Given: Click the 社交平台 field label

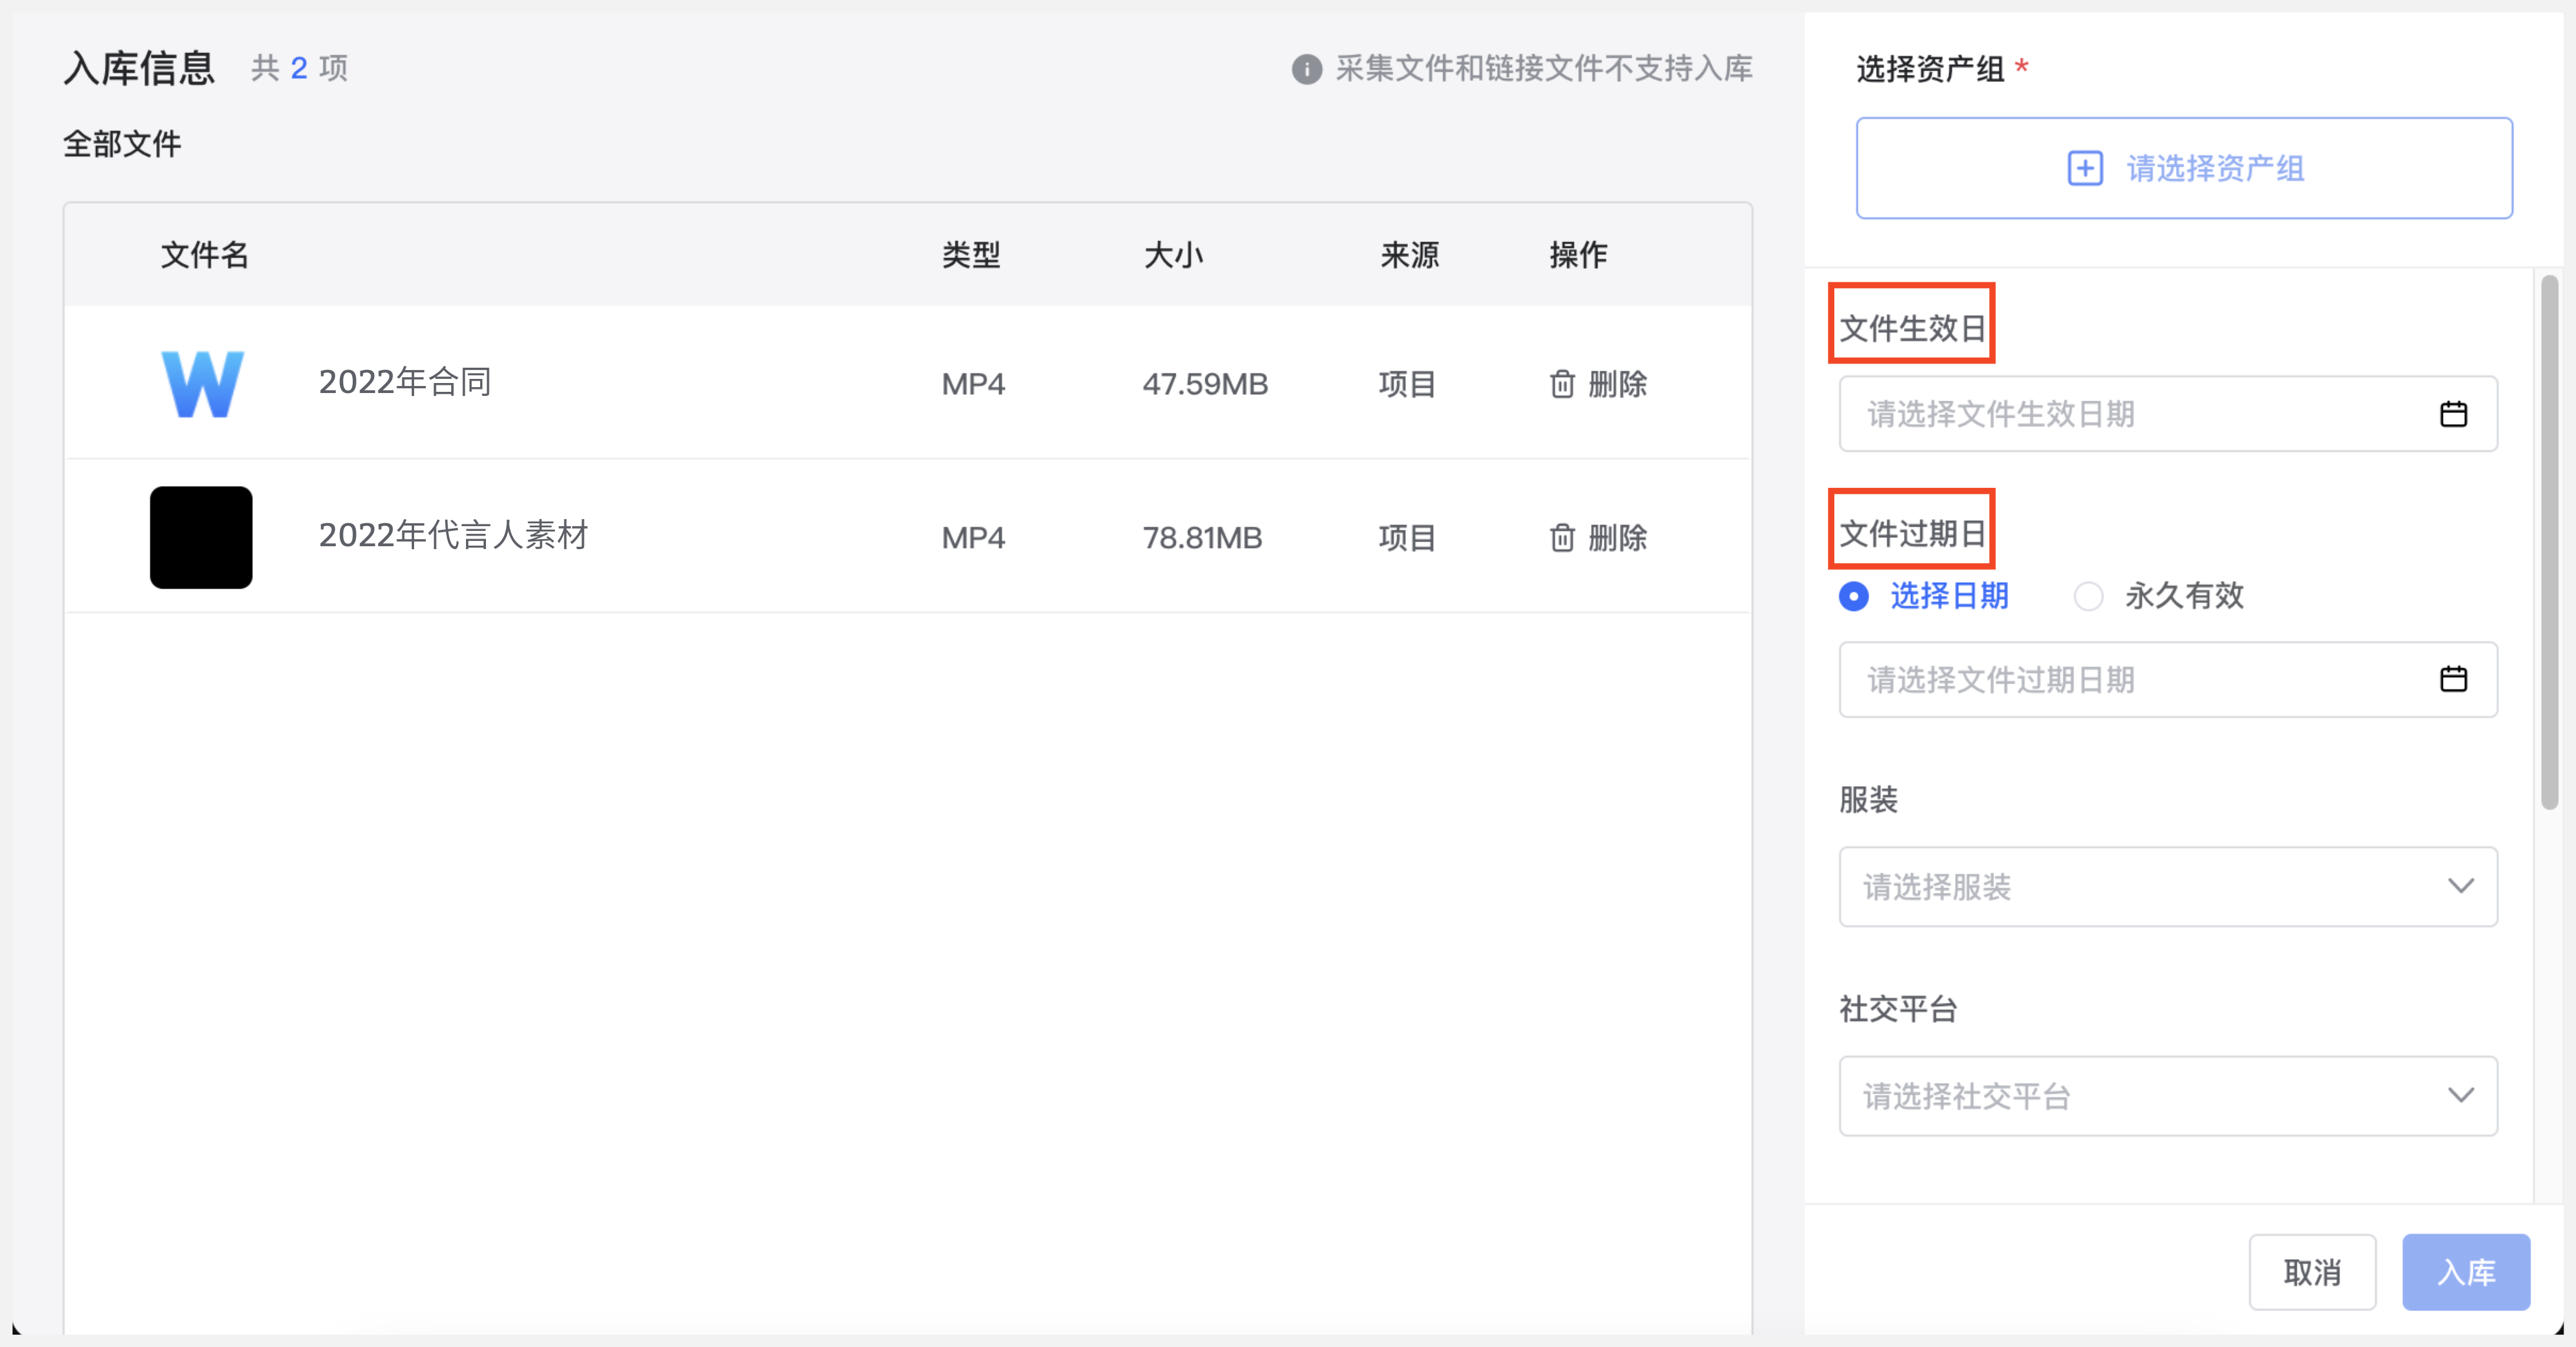Looking at the screenshot, I should [x=1898, y=1009].
